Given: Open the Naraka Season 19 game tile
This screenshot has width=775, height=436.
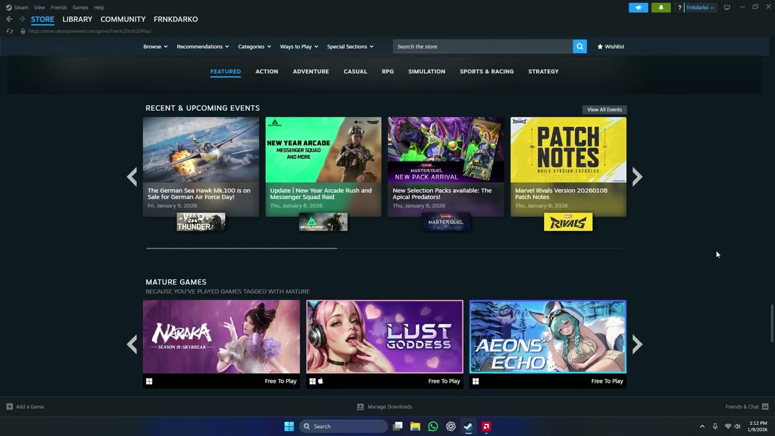Looking at the screenshot, I should (221, 344).
